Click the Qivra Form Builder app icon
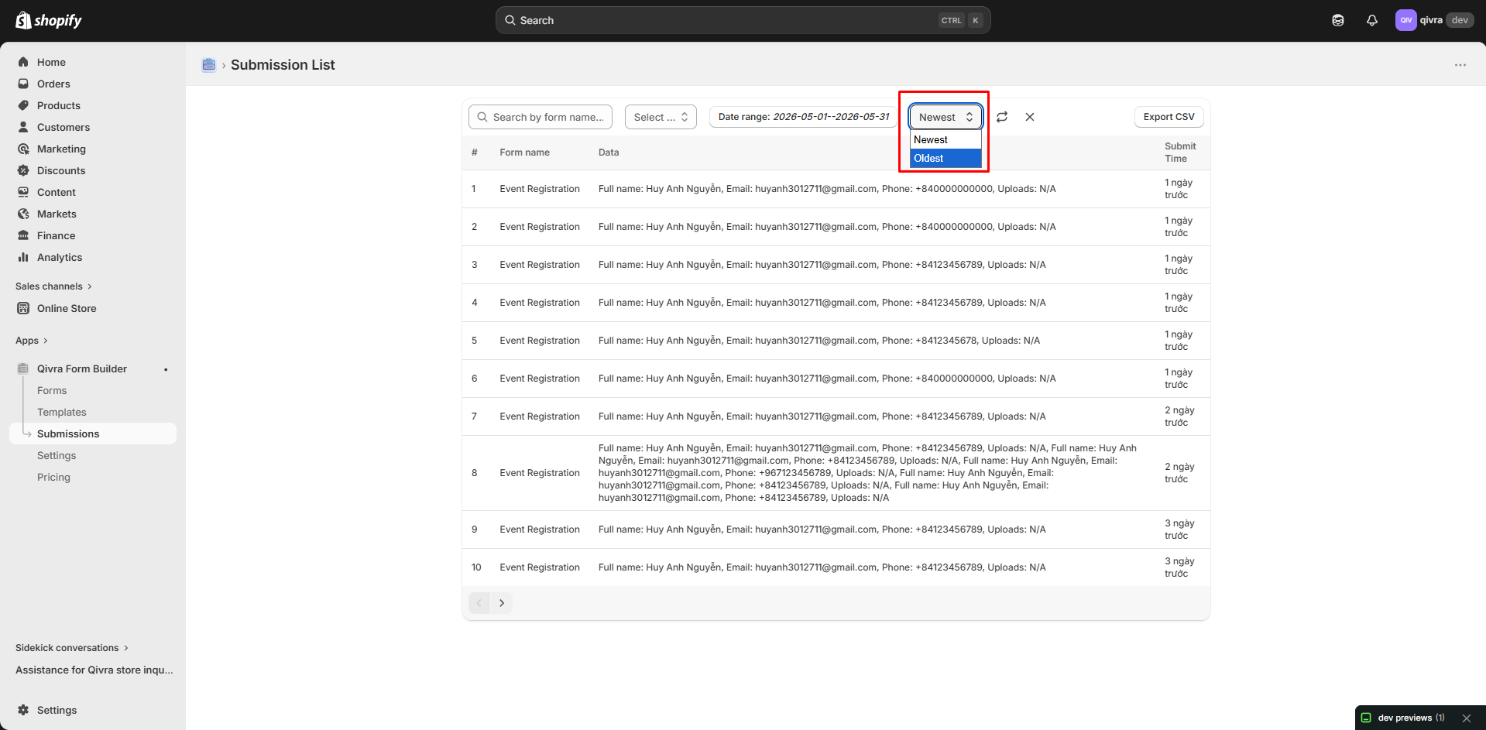The image size is (1486, 730). (x=23, y=368)
